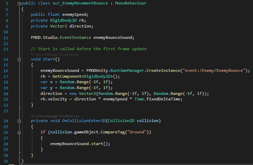Open '0 references' link above OnCollisionEnter2D
Screen dimensions: 253x165
(70, 116)
